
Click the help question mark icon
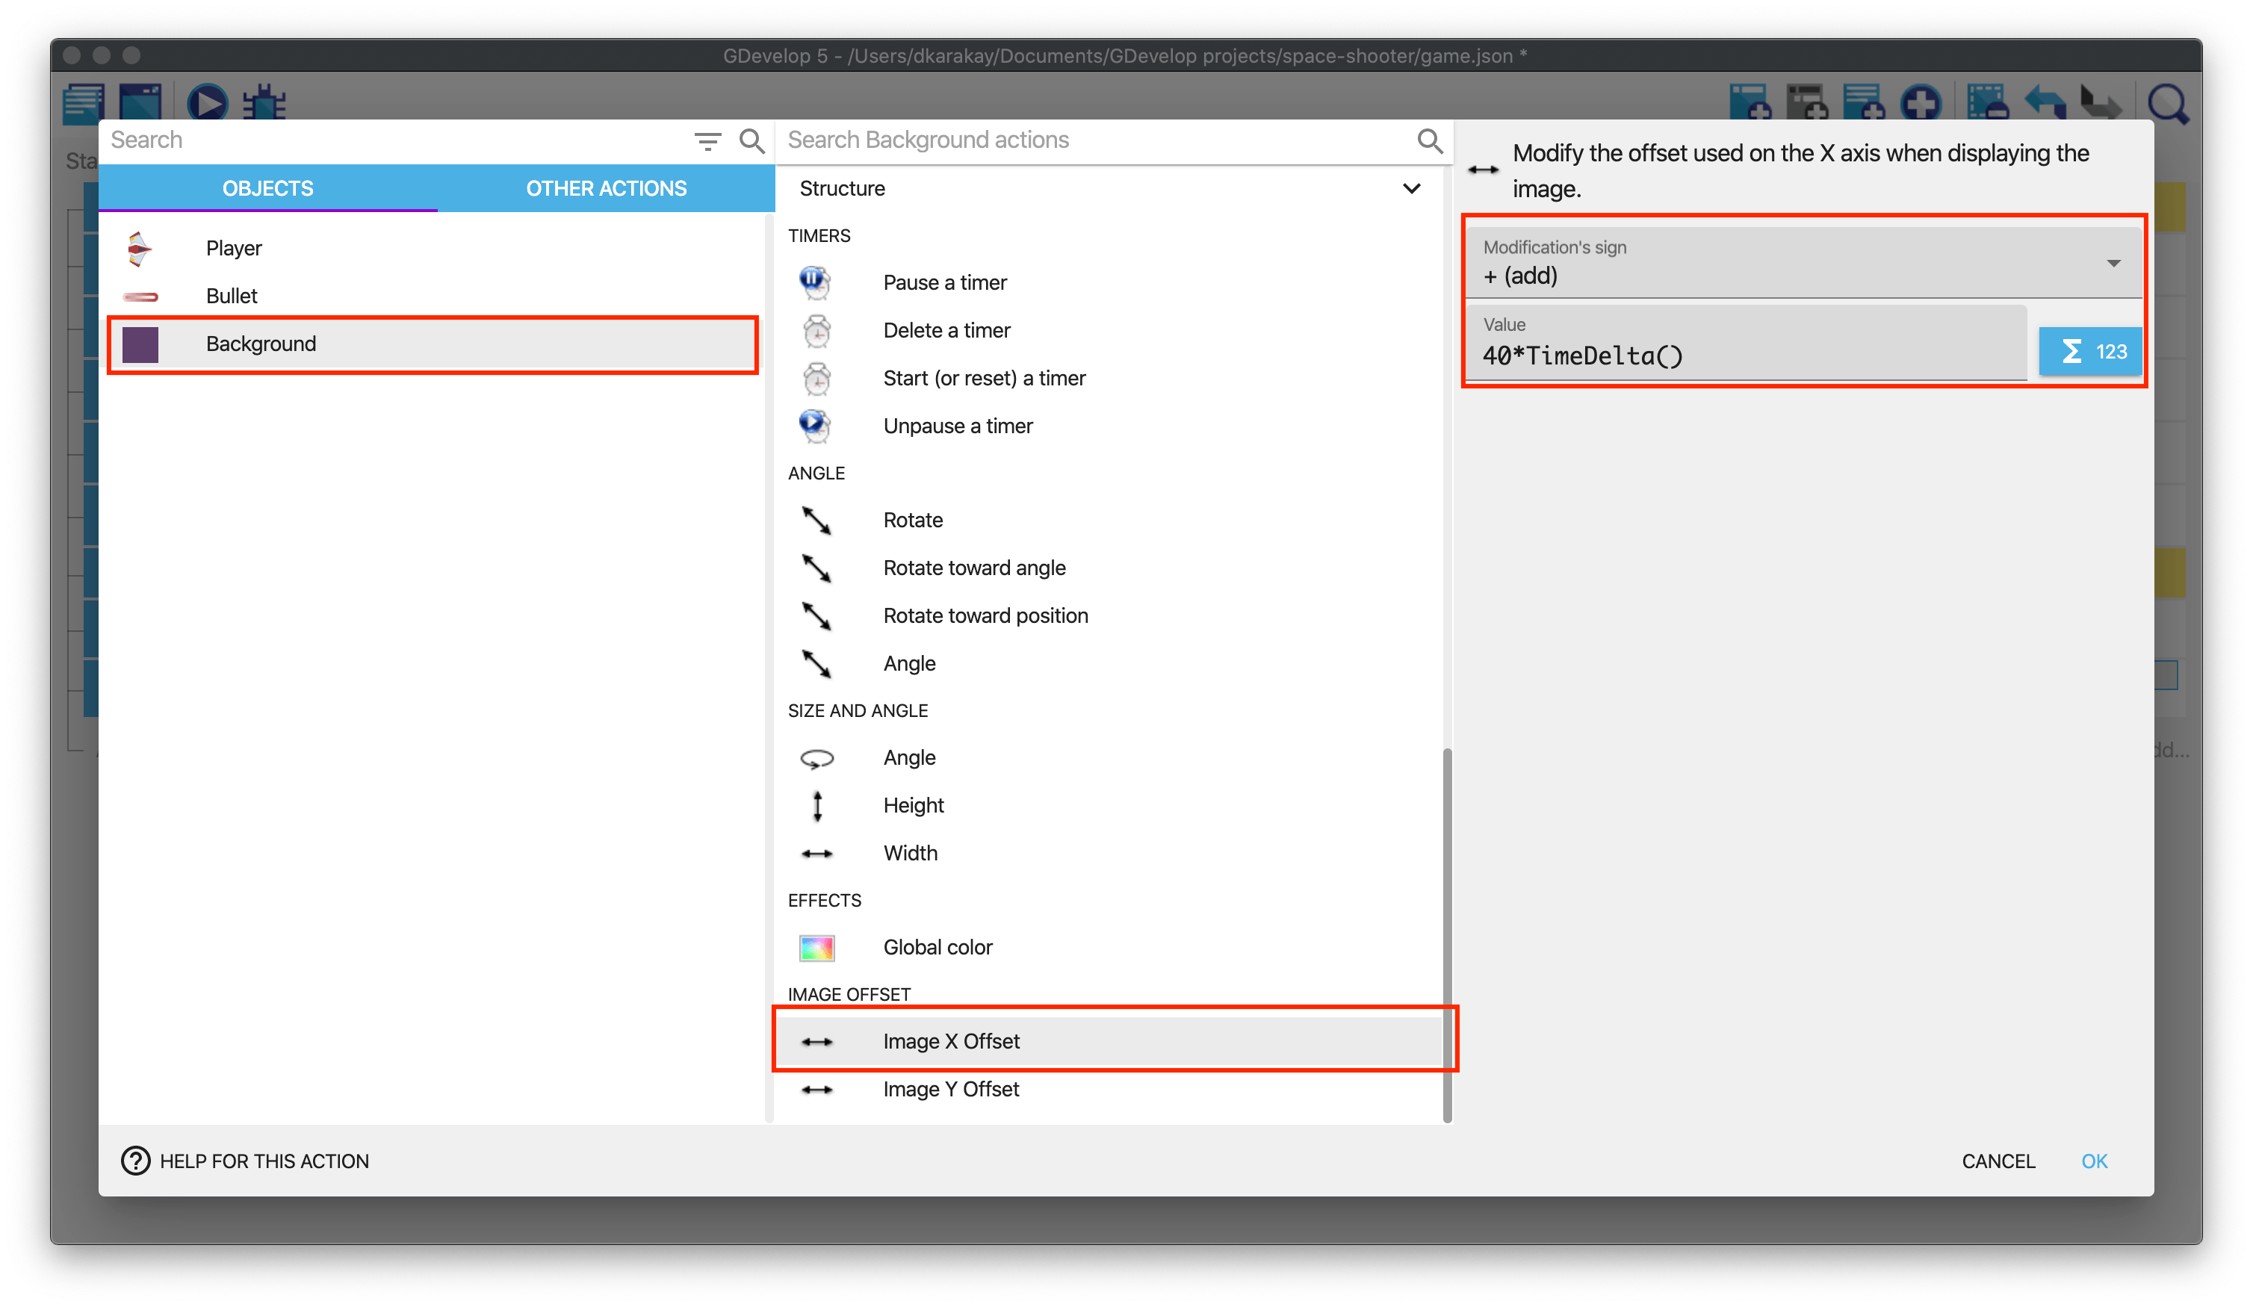click(x=135, y=1161)
